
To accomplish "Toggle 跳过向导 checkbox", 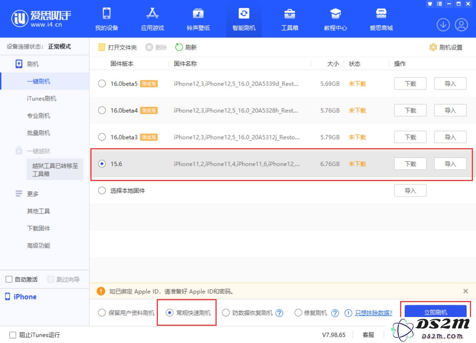I will [x=51, y=280].
